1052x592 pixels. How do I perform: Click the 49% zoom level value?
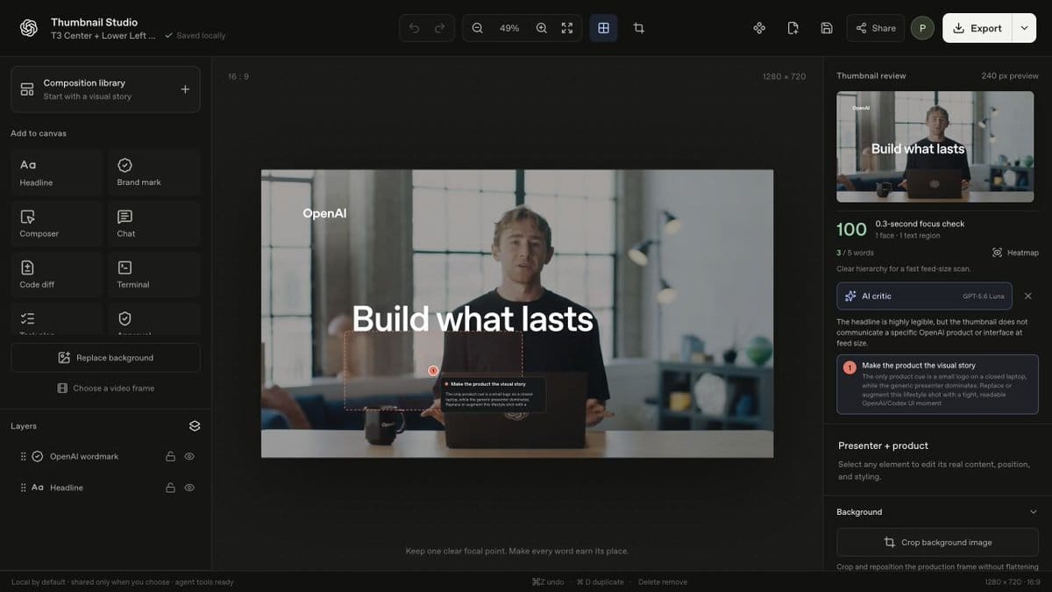click(x=509, y=28)
